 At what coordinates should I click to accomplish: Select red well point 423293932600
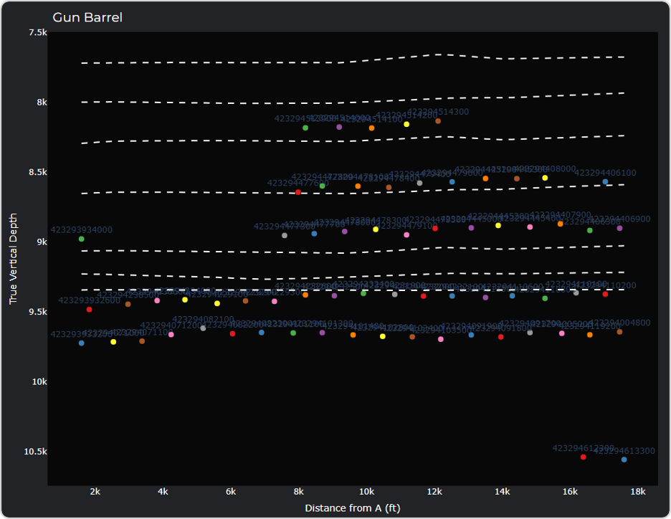(89, 310)
